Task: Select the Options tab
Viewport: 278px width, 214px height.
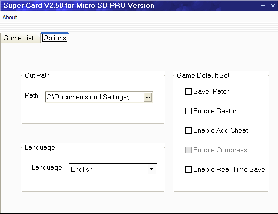Action: [55, 38]
